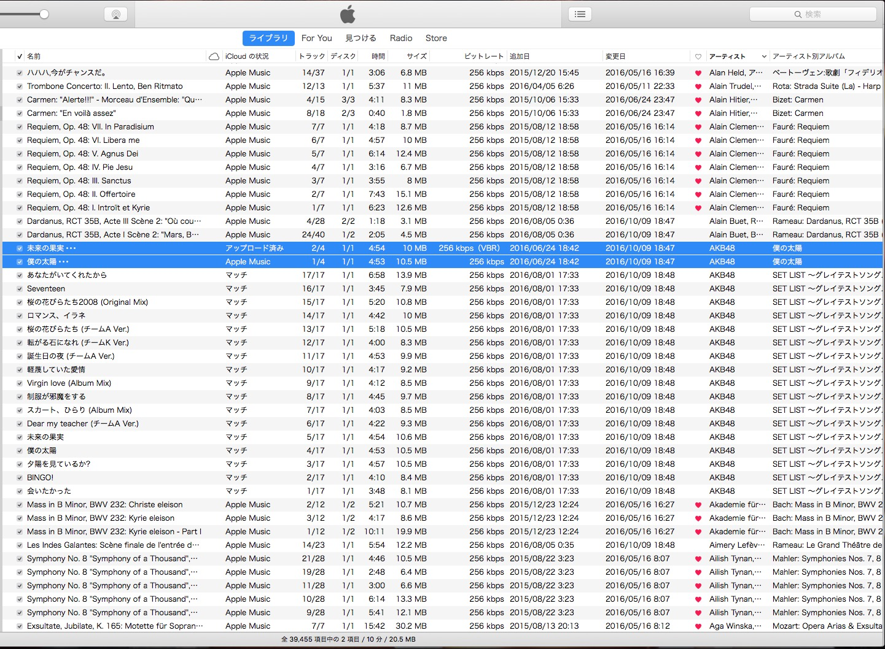Click the heart column header icon

[x=698, y=56]
